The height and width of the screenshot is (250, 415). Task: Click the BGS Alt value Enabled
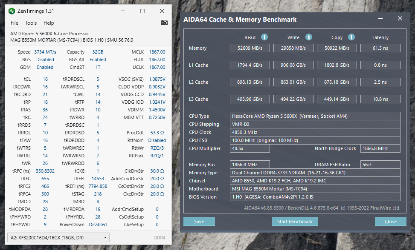[x=98, y=60]
